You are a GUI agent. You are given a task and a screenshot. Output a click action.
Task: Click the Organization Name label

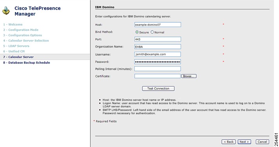click(109, 47)
